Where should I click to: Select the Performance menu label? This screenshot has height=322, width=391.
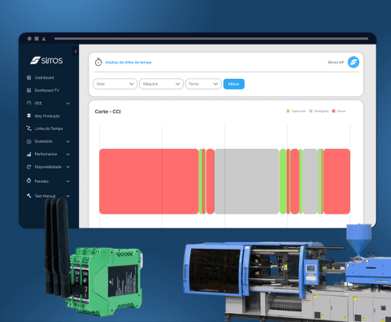click(x=46, y=154)
